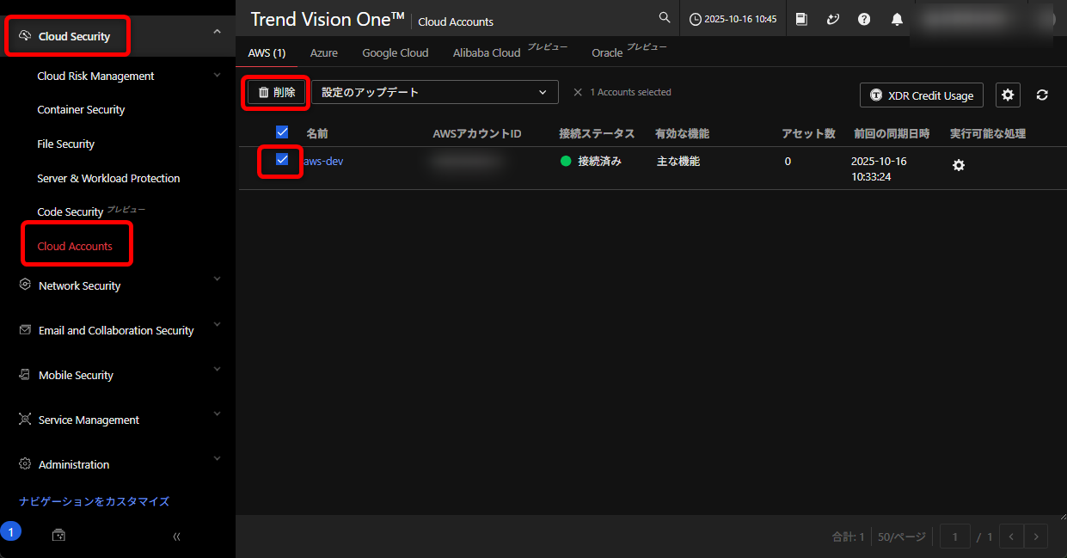1067x558 pixels.
Task: Open the 設定のアップデート dropdown
Action: tap(434, 92)
